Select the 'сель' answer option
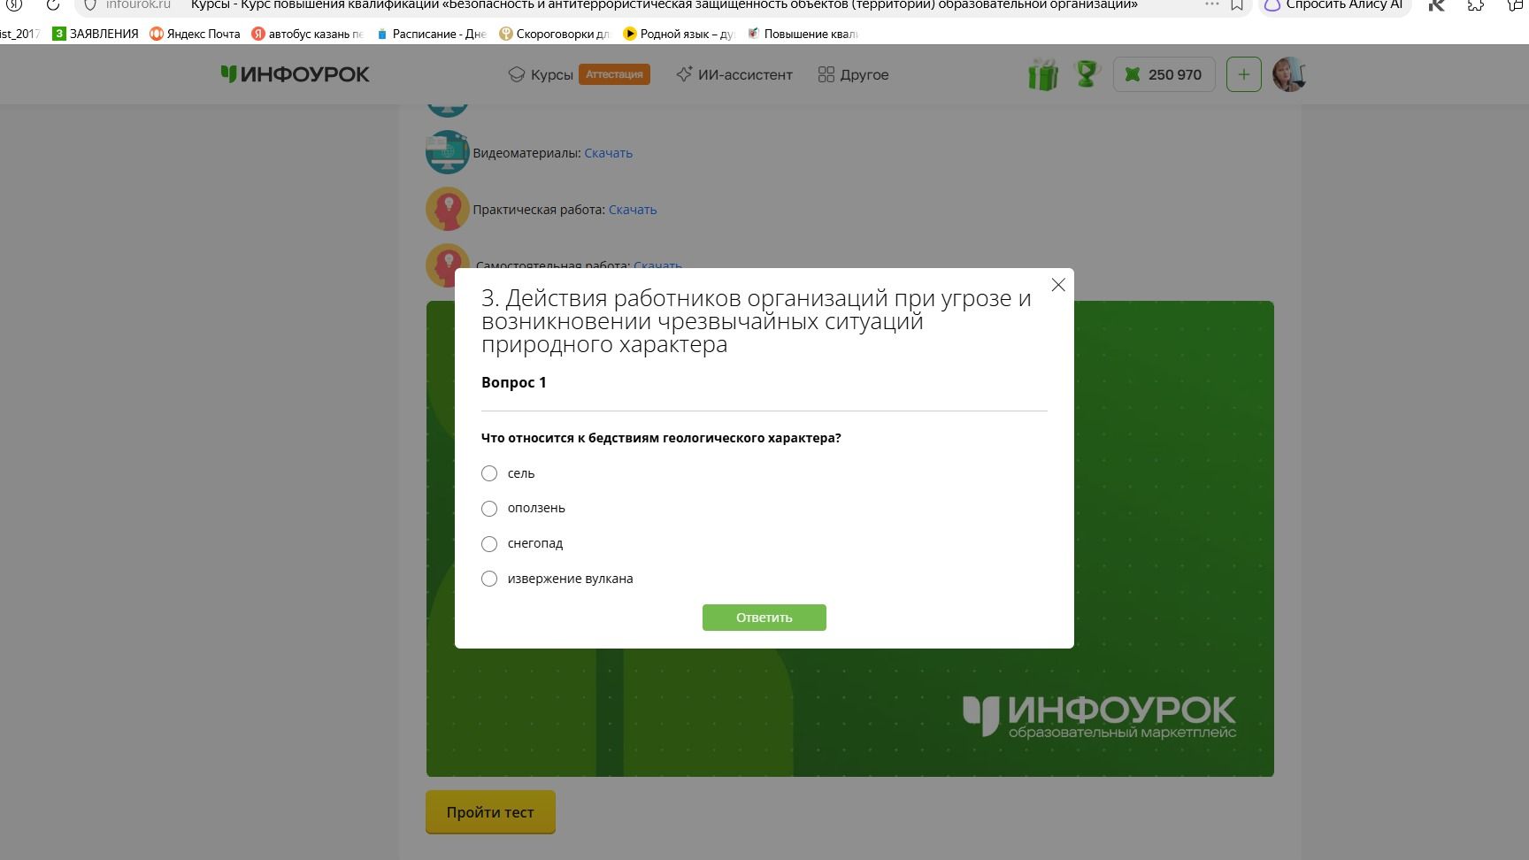The height and width of the screenshot is (860, 1529). pos(489,473)
